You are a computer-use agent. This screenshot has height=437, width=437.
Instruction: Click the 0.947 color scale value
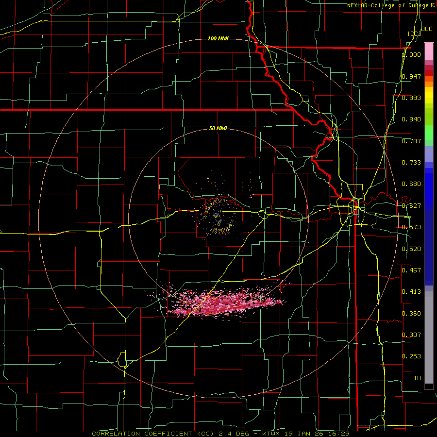point(411,76)
